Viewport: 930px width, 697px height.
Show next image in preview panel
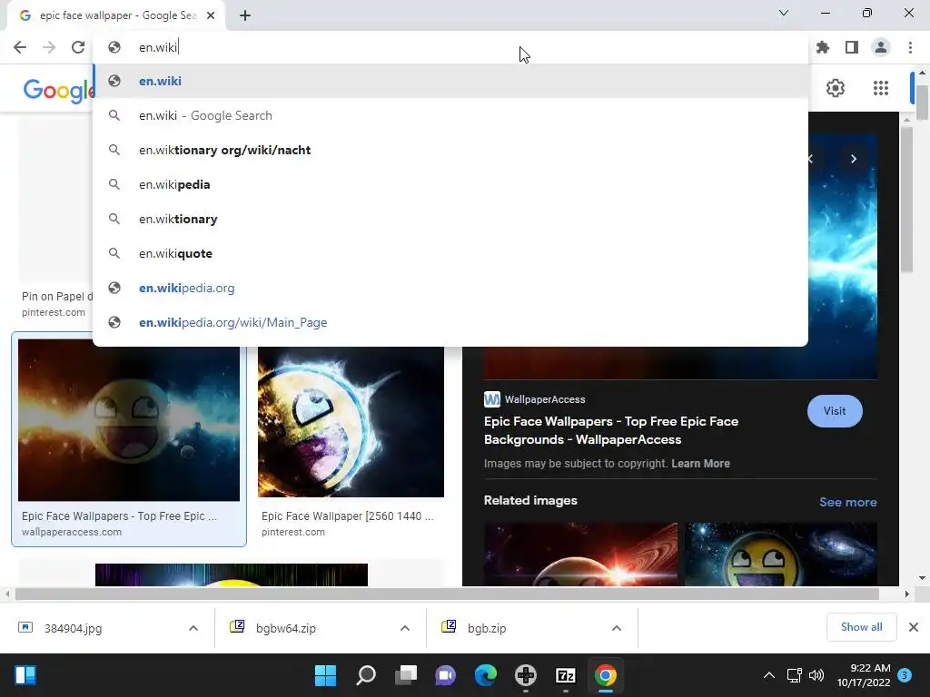pyautogui.click(x=854, y=159)
